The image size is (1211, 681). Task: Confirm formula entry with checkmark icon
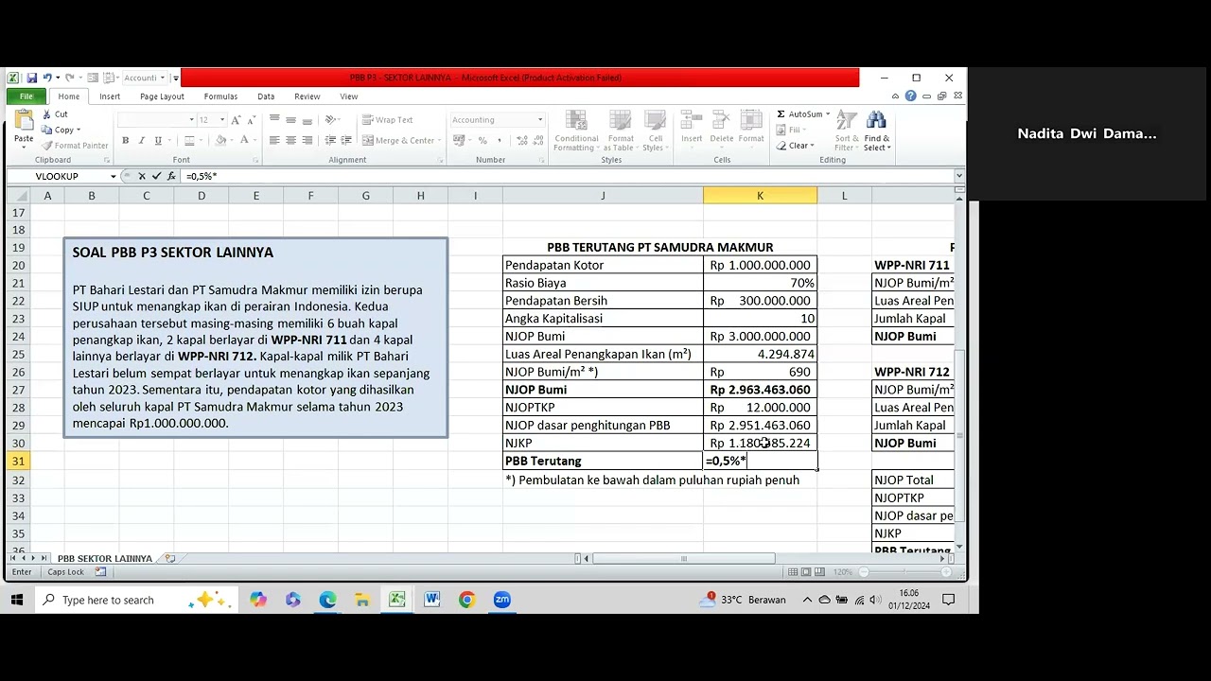coord(156,176)
